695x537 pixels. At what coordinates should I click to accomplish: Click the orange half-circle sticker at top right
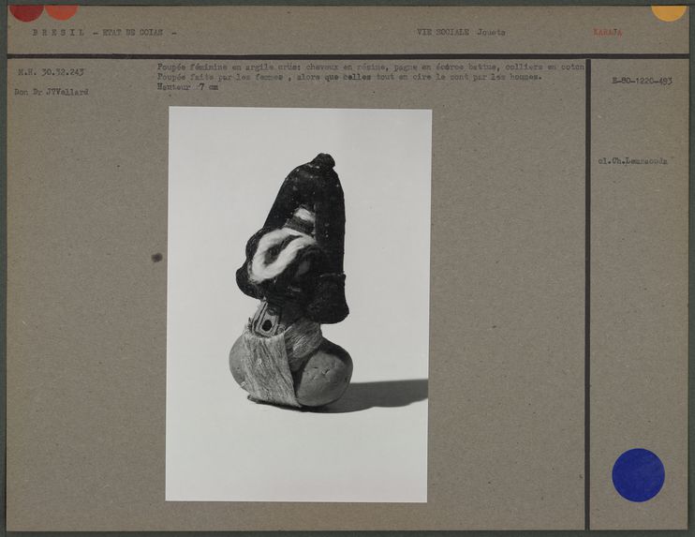[669, 11]
